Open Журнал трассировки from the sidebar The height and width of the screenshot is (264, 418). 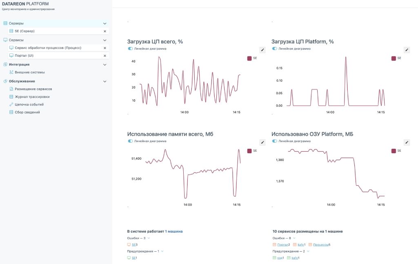(x=32, y=97)
